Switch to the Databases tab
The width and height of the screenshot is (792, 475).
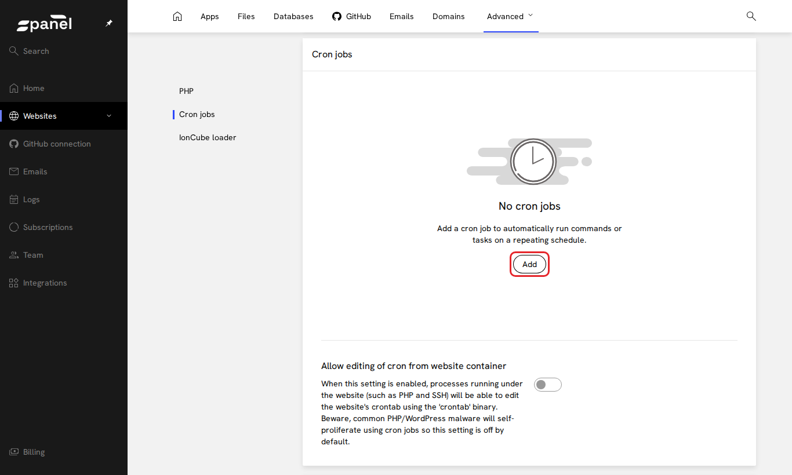[x=293, y=16]
